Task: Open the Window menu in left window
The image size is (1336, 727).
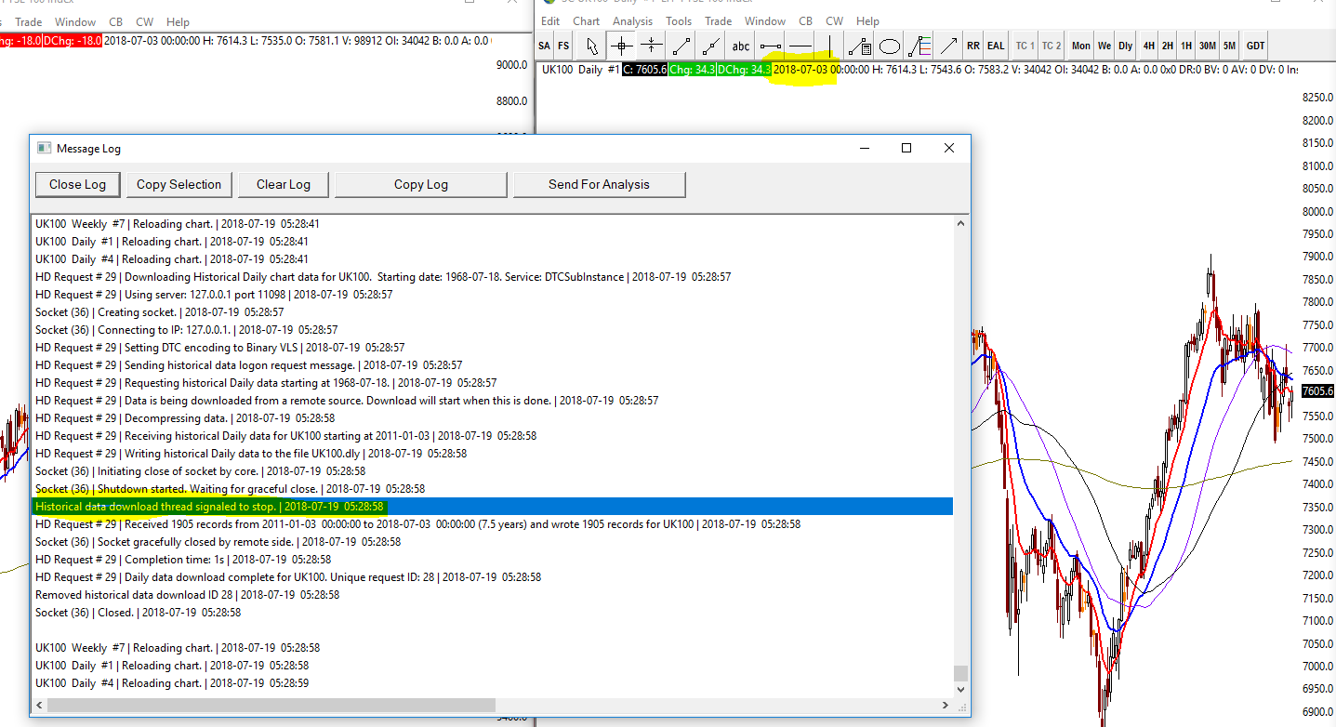Action: point(75,21)
